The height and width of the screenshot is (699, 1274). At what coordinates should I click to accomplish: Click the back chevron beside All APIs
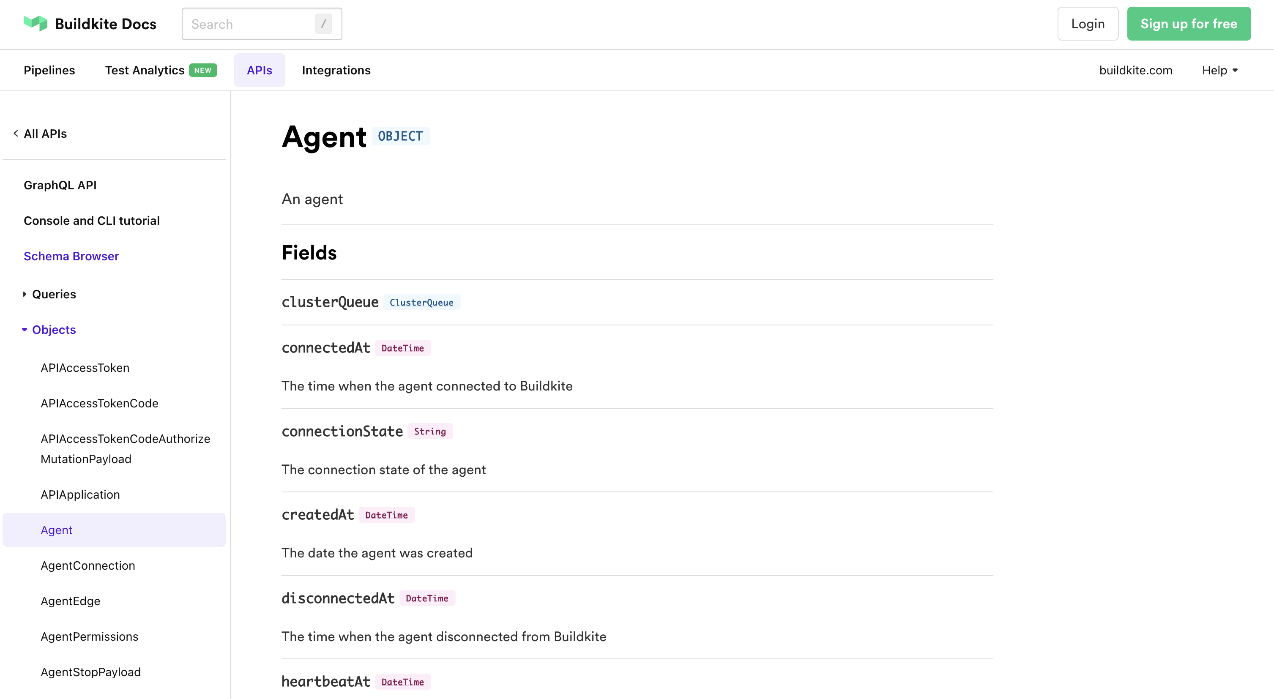(x=16, y=134)
